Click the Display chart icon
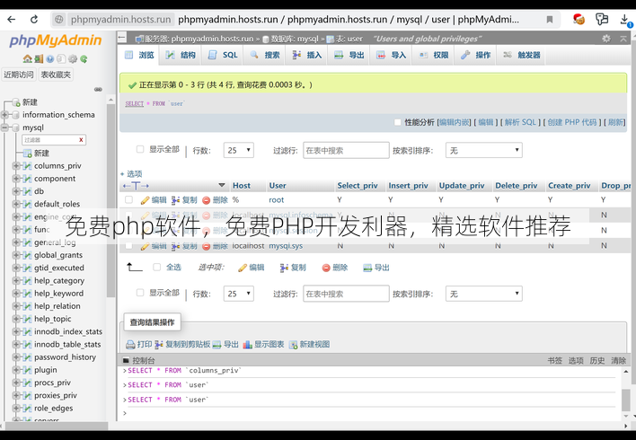The width and height of the screenshot is (636, 440). 247,345
